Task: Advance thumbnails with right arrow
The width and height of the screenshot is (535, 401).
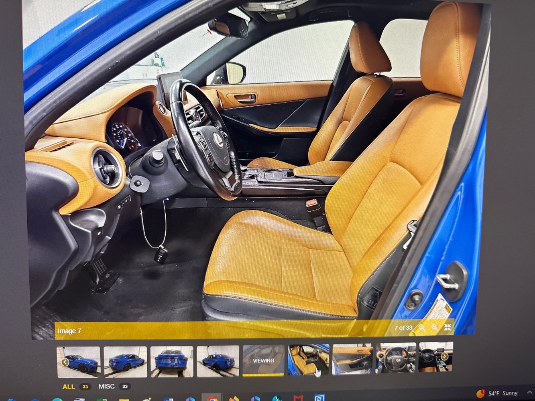Action: tap(444, 356)
